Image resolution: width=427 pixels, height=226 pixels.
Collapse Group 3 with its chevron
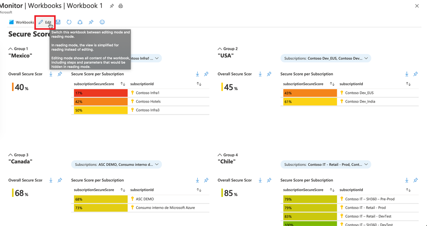[11, 155]
